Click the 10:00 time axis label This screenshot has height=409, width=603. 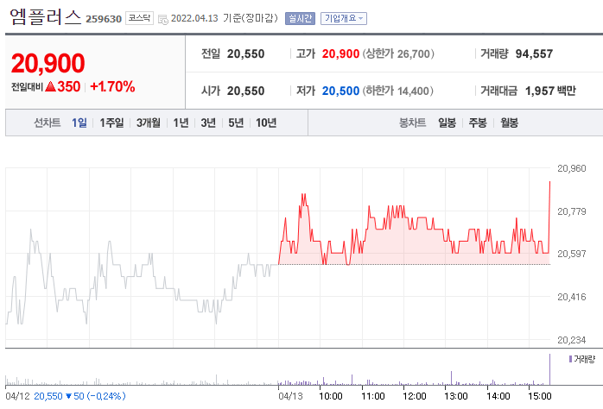pos(330,396)
